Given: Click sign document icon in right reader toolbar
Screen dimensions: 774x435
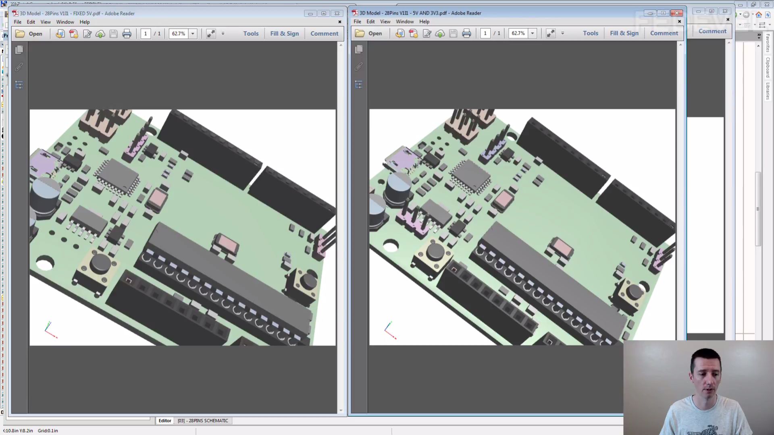Looking at the screenshot, I should [x=427, y=33].
